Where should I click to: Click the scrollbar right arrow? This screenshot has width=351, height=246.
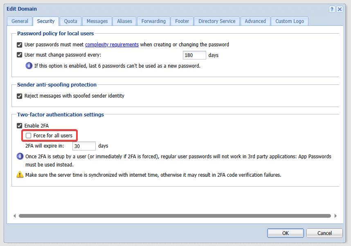pos(336,216)
